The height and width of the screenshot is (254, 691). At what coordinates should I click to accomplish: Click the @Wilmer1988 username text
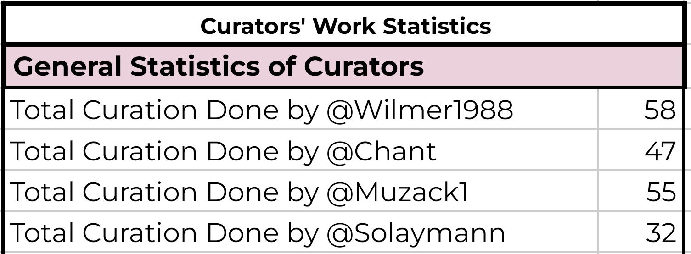coord(420,111)
